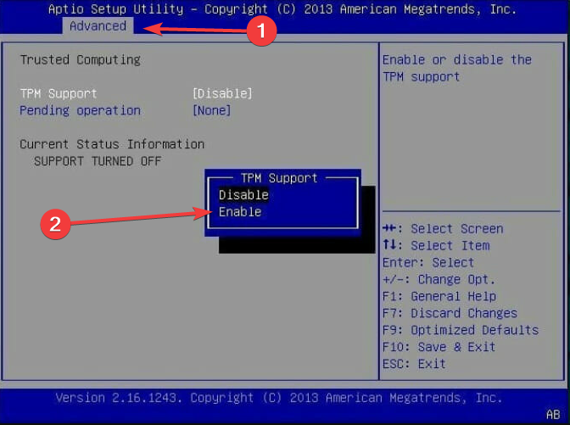Choose Disable in TPM Support popup
This screenshot has width=570, height=425.
[243, 195]
